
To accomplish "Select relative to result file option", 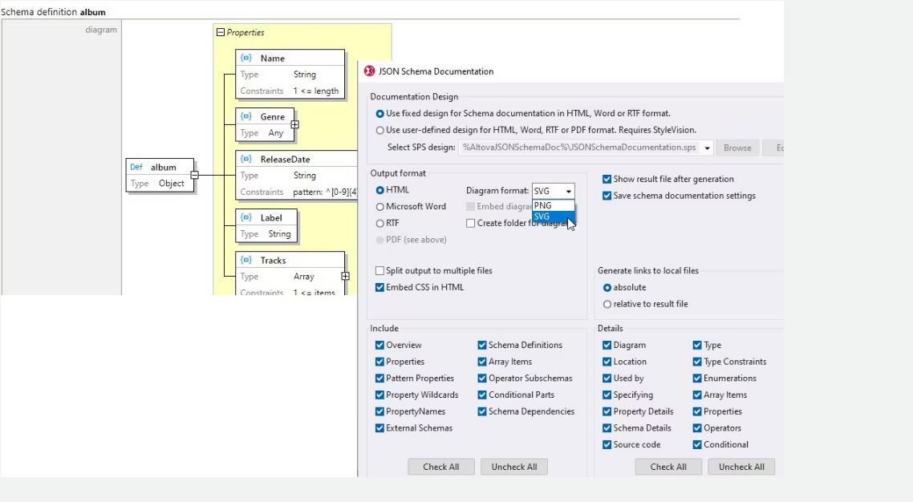I will coord(607,305).
